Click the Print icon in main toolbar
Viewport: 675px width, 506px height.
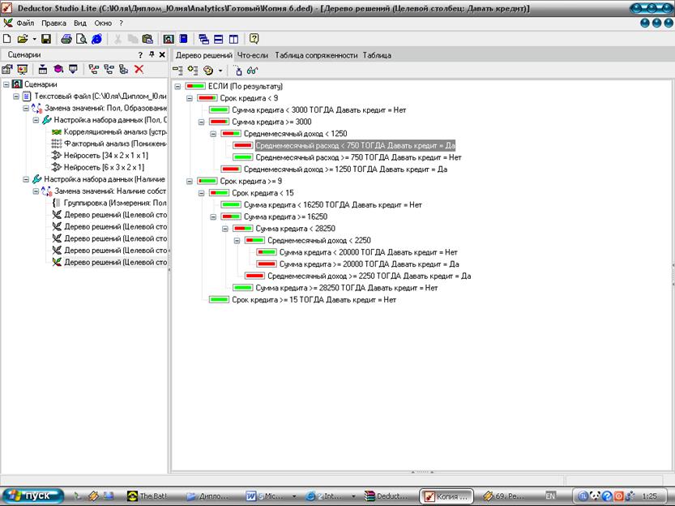(x=66, y=39)
